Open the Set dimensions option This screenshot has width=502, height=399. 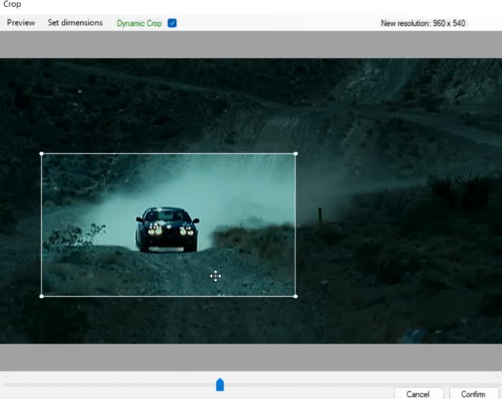75,23
